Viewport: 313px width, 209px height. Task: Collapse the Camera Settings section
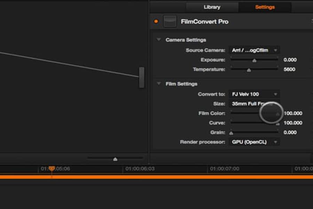point(159,40)
